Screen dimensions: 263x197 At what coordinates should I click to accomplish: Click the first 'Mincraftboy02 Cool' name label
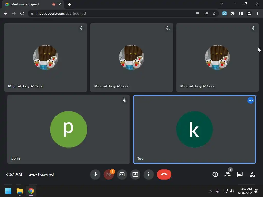(x=25, y=86)
